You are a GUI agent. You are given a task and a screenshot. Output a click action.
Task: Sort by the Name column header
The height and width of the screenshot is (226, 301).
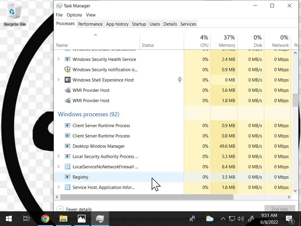pyautogui.click(x=97, y=41)
